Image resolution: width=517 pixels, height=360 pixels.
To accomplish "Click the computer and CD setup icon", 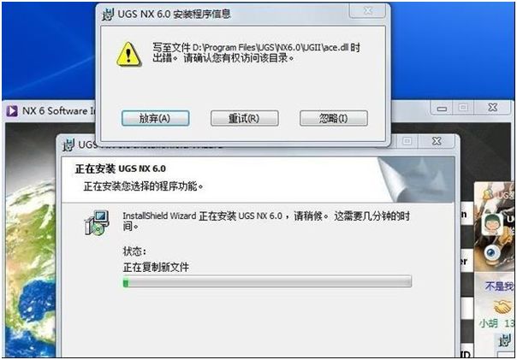I will pos(97,223).
